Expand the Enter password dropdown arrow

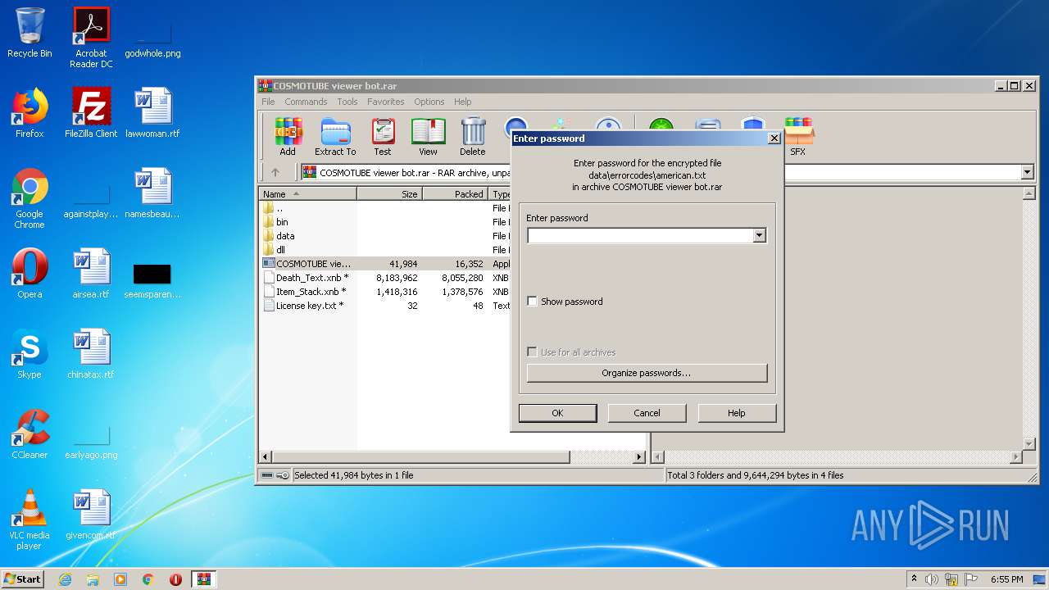pyautogui.click(x=759, y=236)
